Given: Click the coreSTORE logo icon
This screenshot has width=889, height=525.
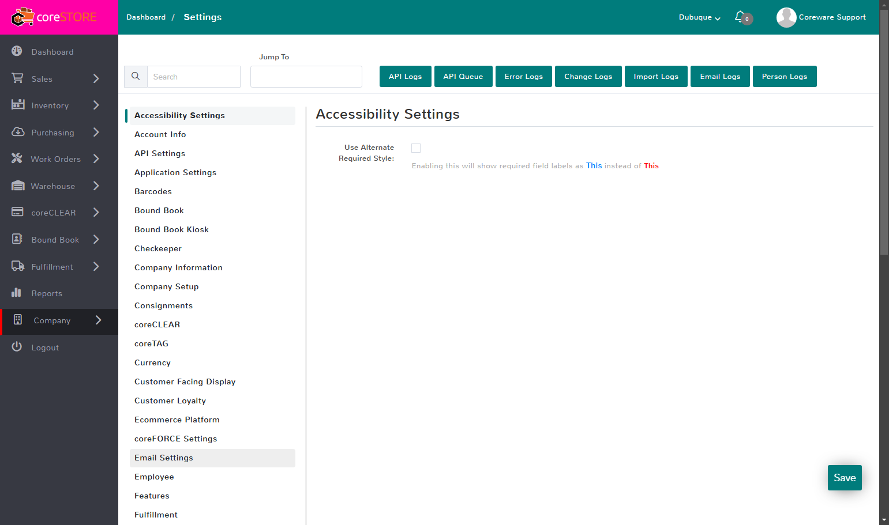Looking at the screenshot, I should point(22,17).
